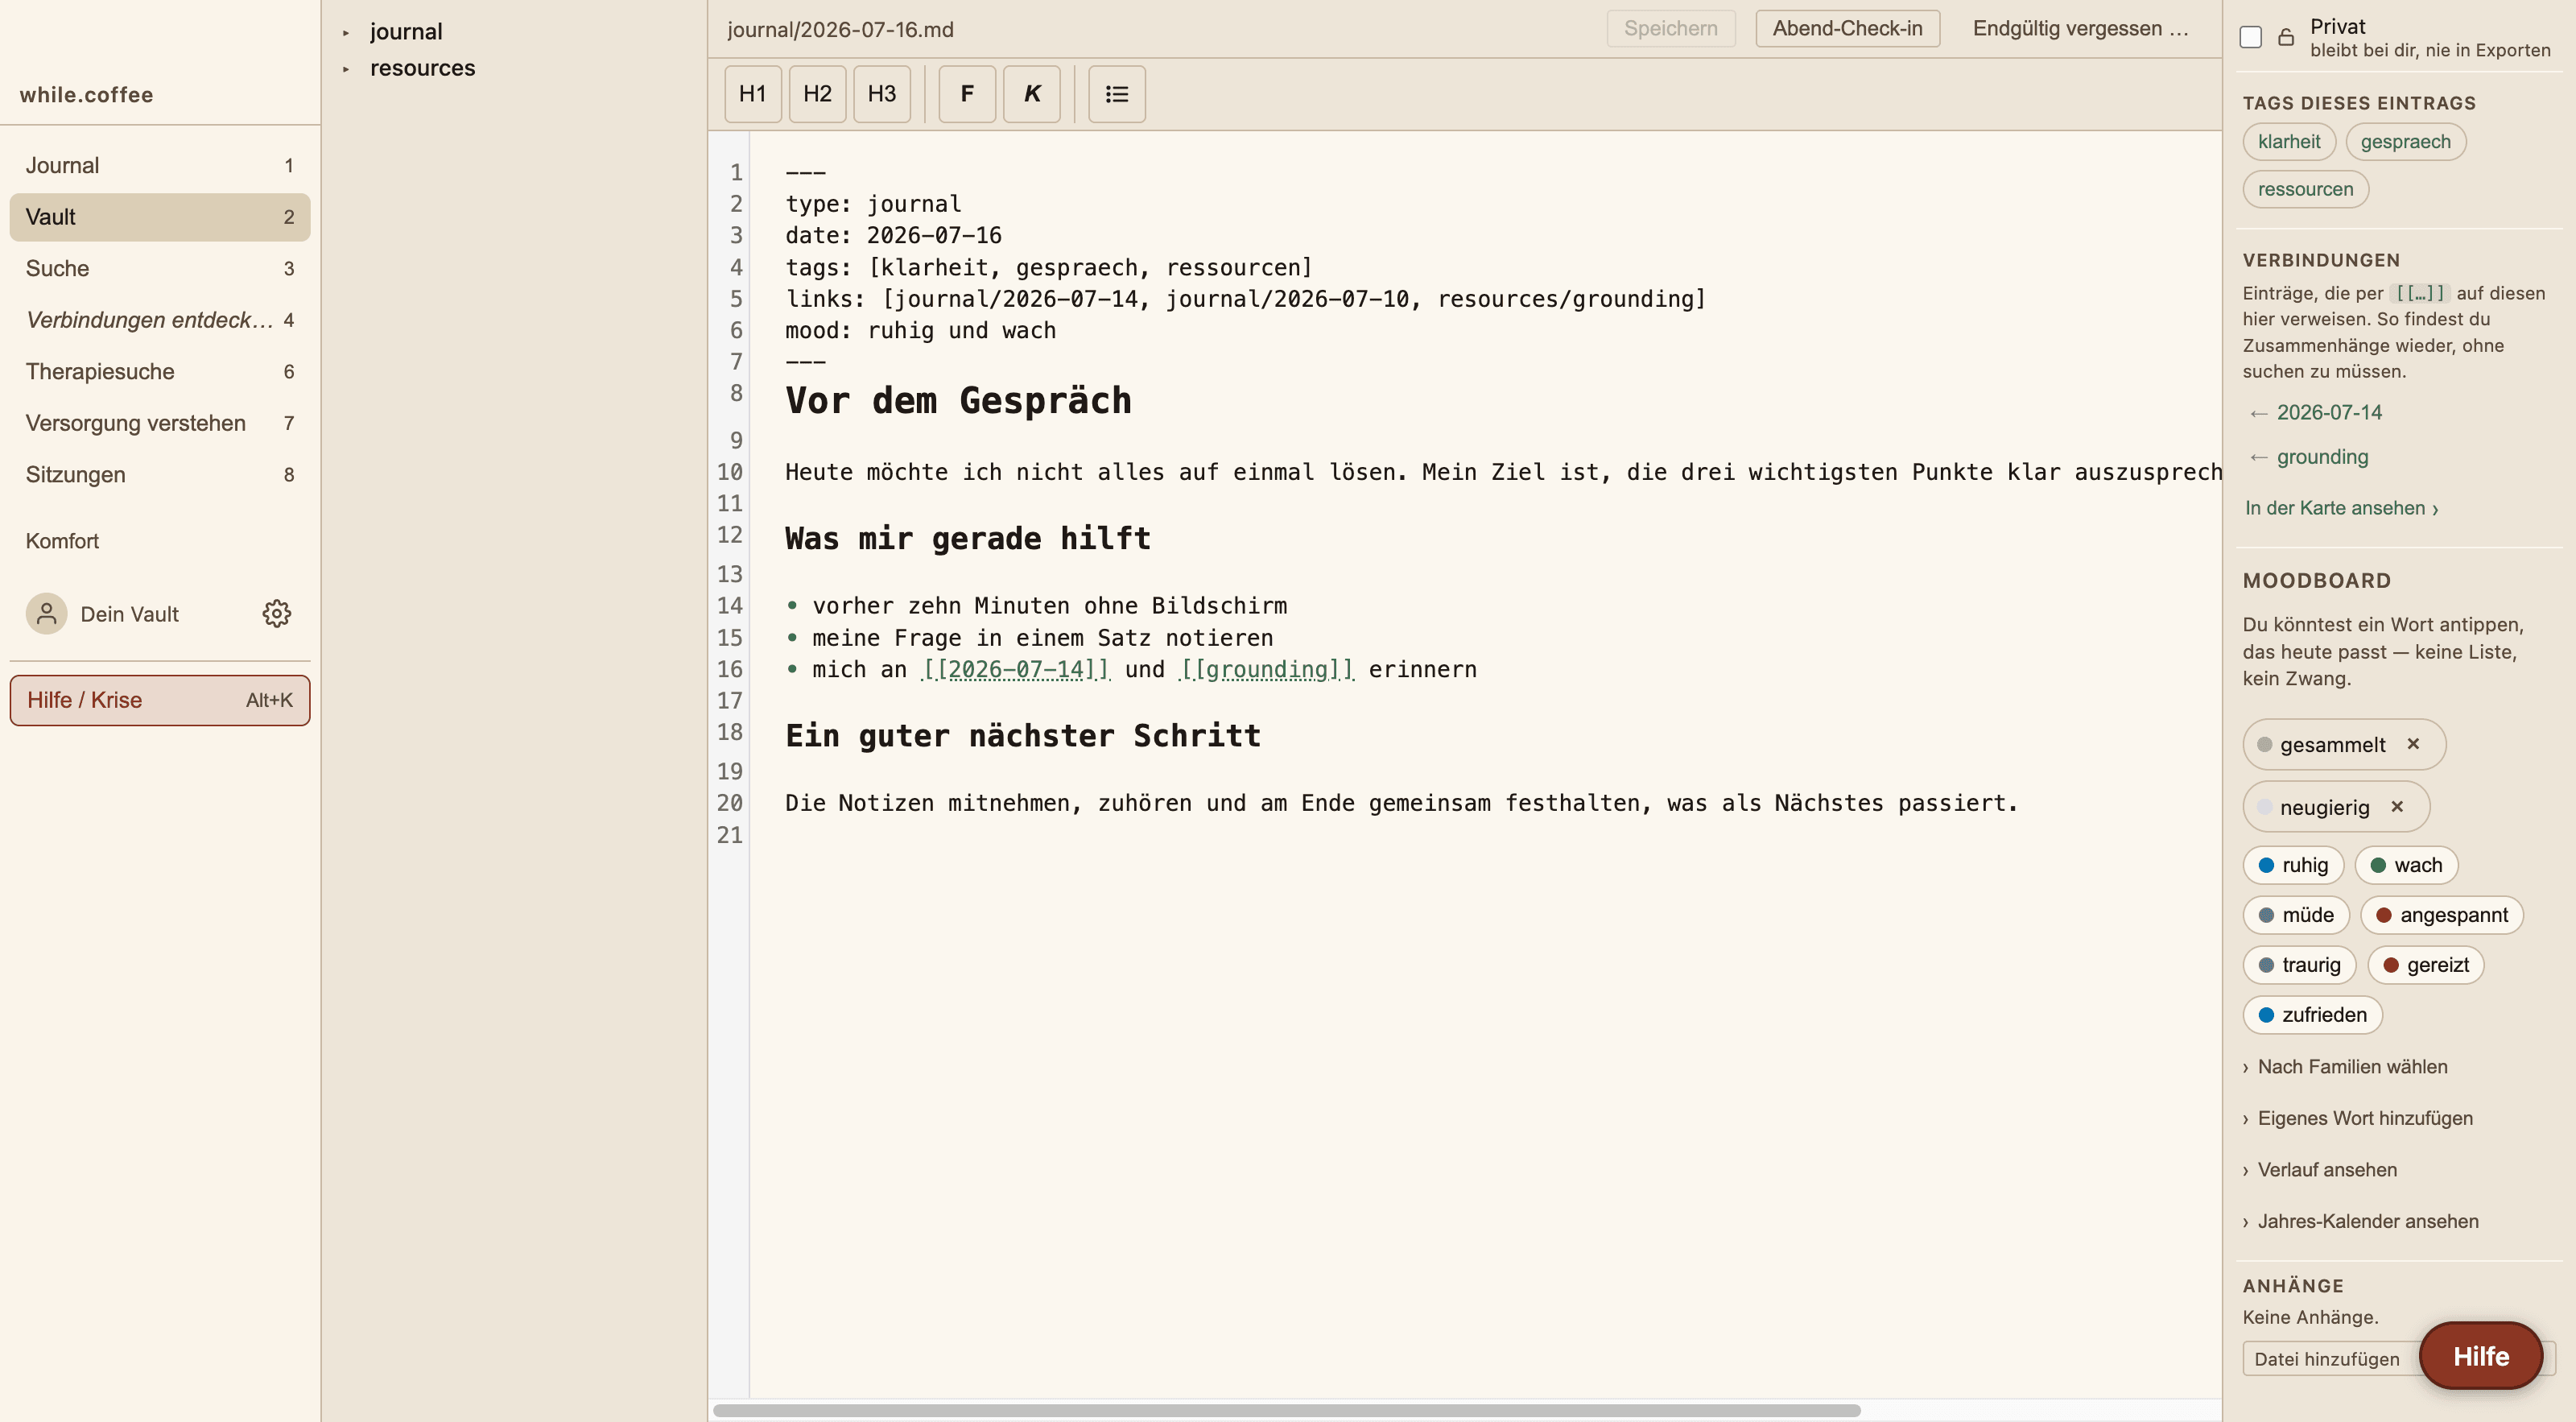Expand the journal folder
Screen dimensions: 2576x1422
[x=346, y=33]
